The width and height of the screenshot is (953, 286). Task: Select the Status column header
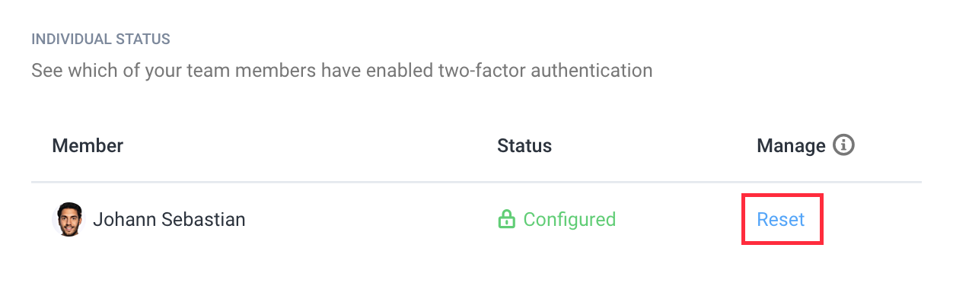pyautogui.click(x=524, y=145)
